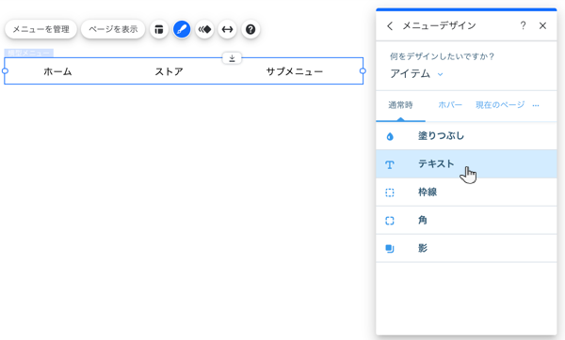Click the corners bracket icon
This screenshot has height=340, width=565.
coord(390,221)
